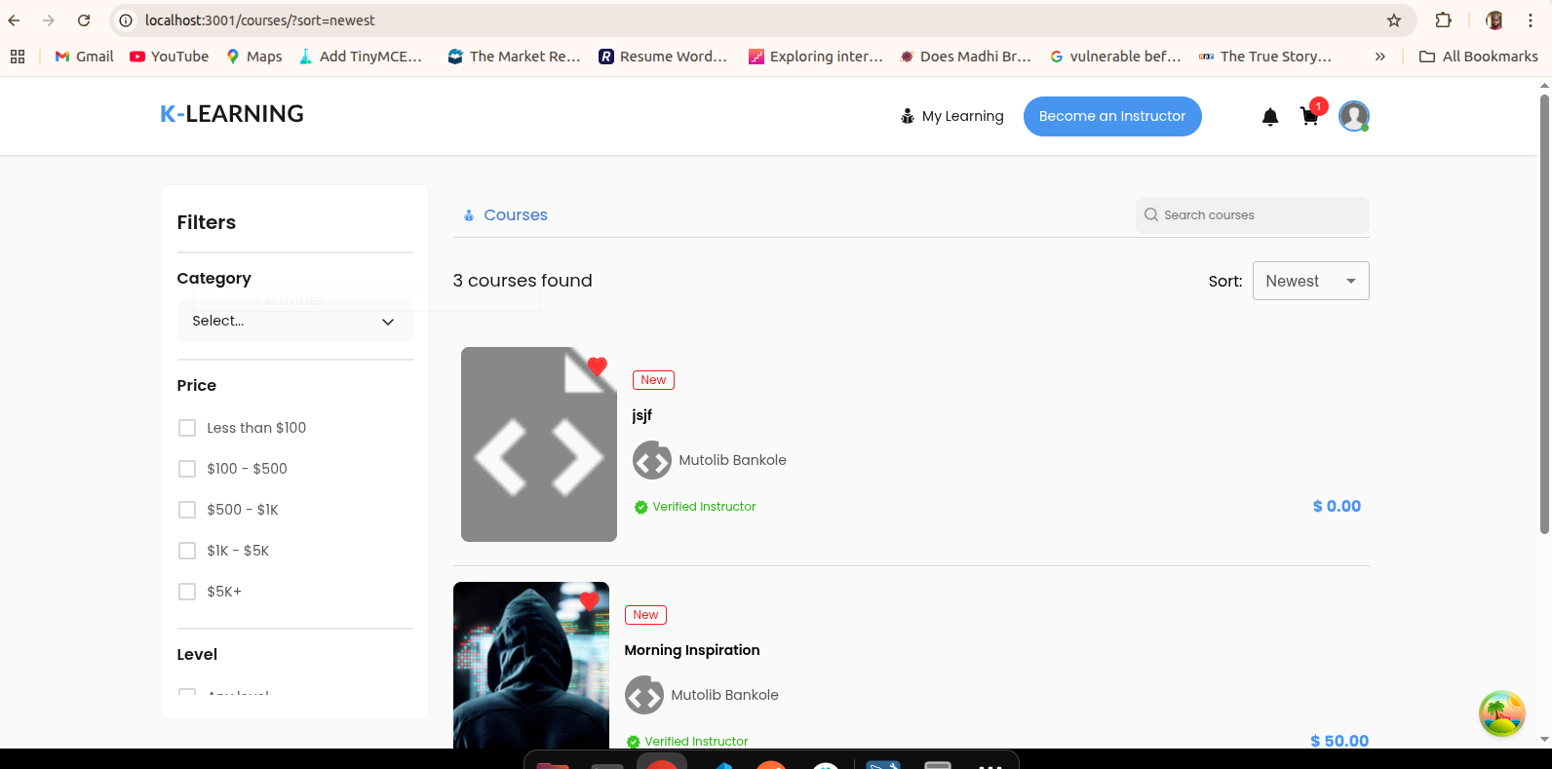Click the user profile avatar

tap(1353, 116)
